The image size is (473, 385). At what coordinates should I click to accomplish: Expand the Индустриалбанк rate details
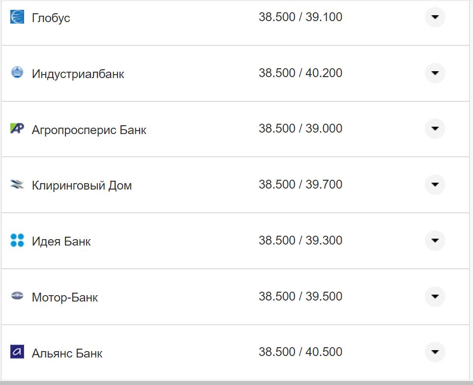435,73
